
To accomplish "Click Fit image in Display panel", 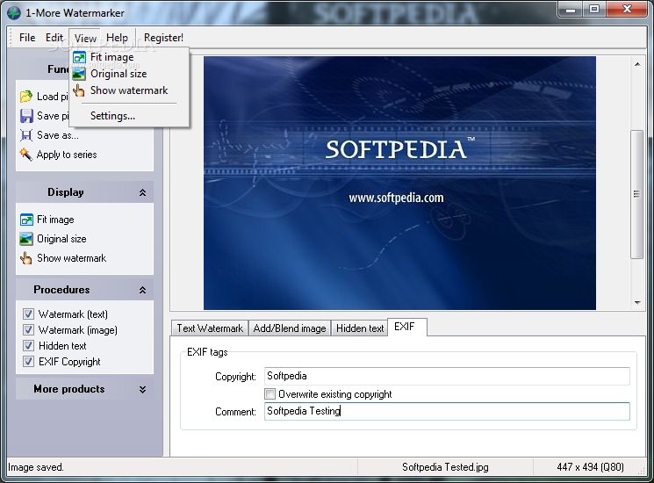I will [x=55, y=220].
